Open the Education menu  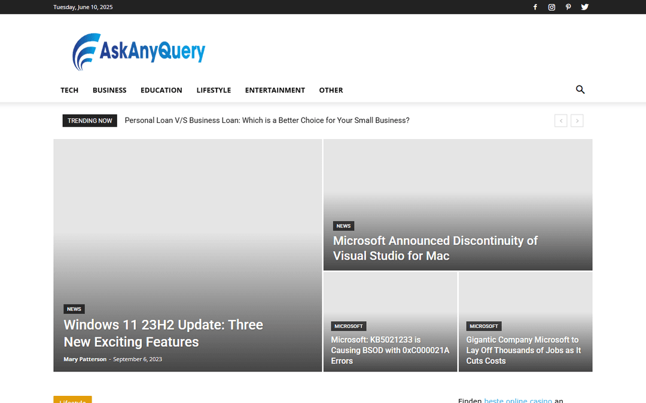coord(161,90)
